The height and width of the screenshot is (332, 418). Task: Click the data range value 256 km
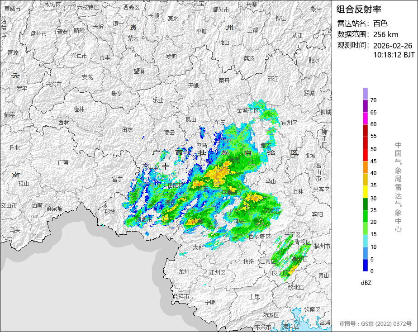pyautogui.click(x=385, y=34)
